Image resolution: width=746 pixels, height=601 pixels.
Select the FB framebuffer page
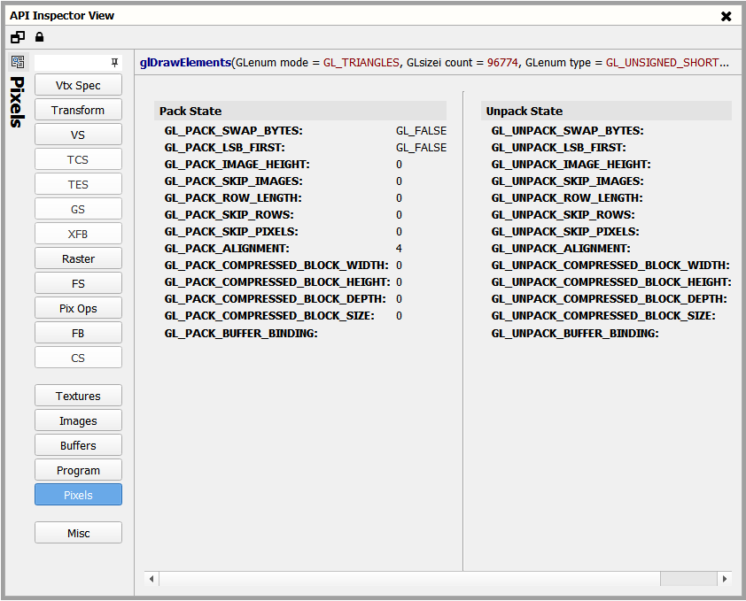click(78, 333)
